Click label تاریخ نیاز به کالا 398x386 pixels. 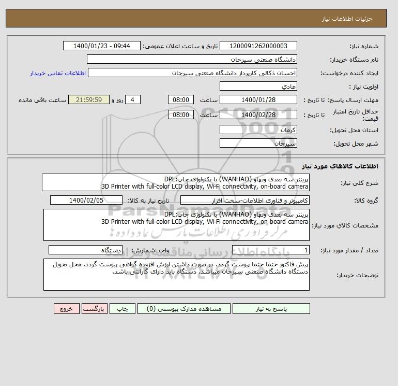[x=148, y=201]
